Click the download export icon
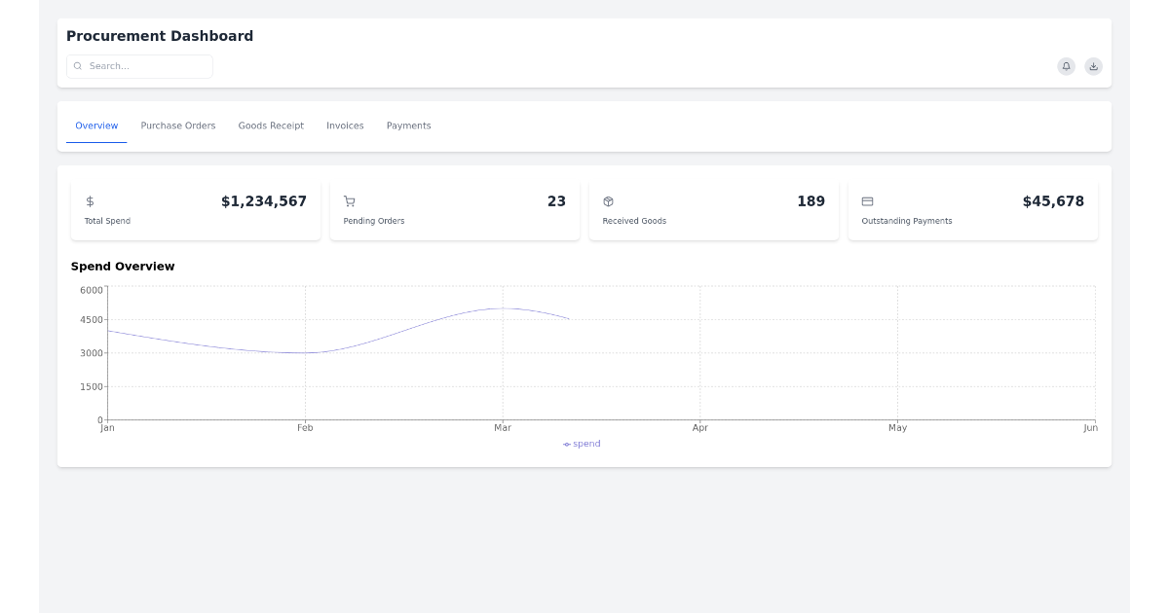This screenshot has height=613, width=1169. pyautogui.click(x=1093, y=66)
